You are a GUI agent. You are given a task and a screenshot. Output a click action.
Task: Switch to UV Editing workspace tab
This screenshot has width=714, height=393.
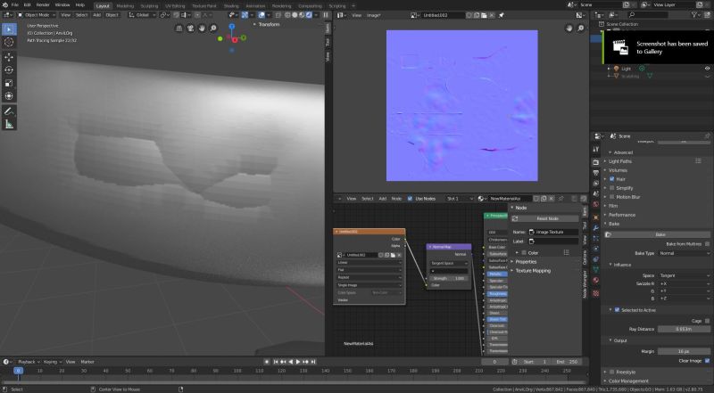(175, 6)
